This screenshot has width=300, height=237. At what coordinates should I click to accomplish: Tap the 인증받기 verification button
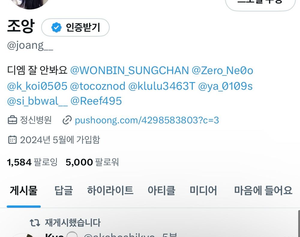click(x=75, y=28)
